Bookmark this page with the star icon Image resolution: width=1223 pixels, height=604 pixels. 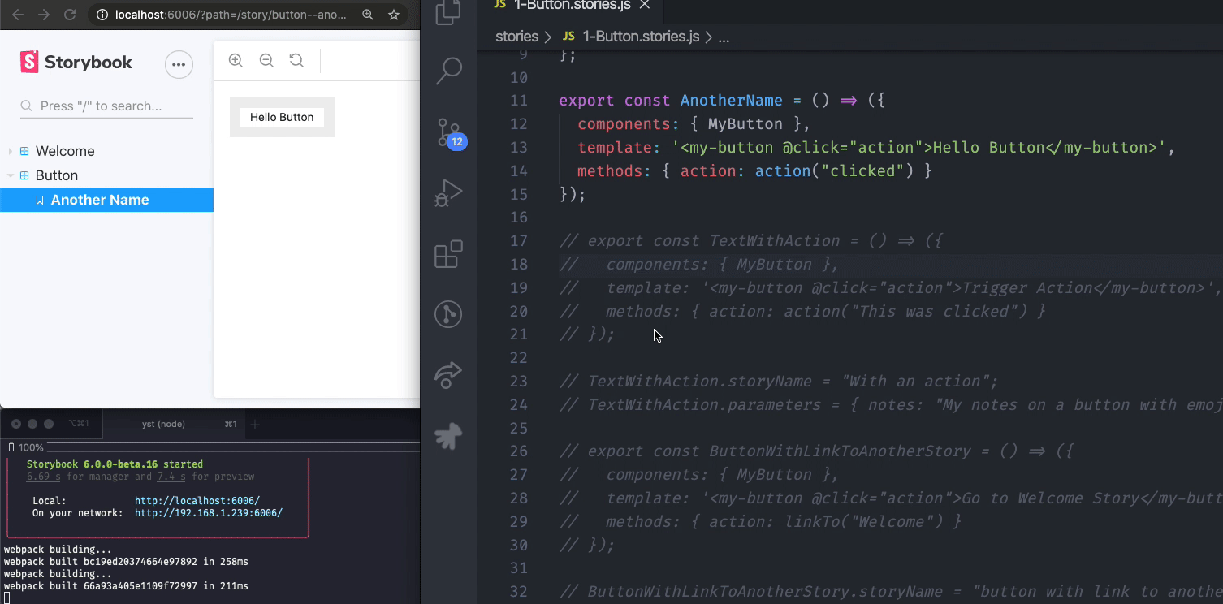(394, 15)
